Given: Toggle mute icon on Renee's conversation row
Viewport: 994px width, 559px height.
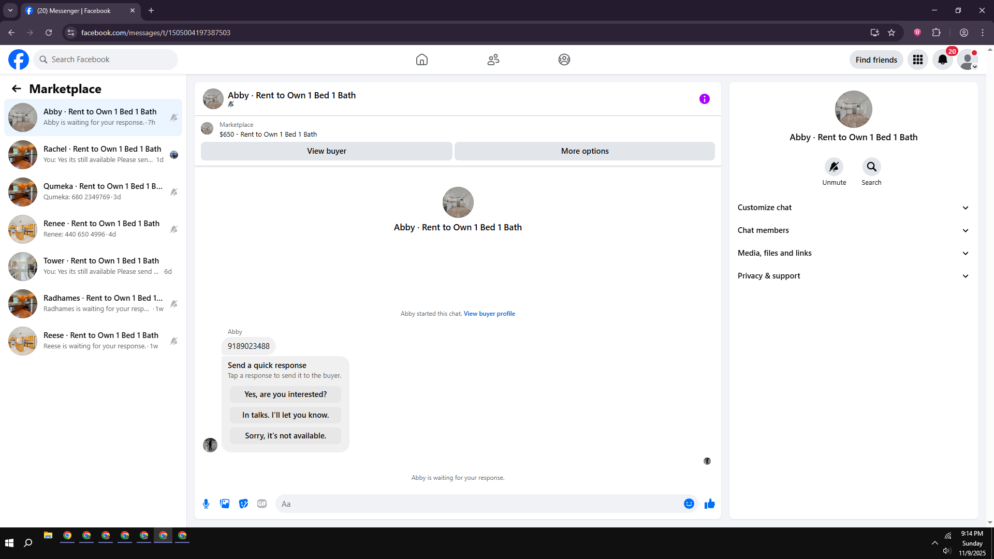Looking at the screenshot, I should pos(174,229).
